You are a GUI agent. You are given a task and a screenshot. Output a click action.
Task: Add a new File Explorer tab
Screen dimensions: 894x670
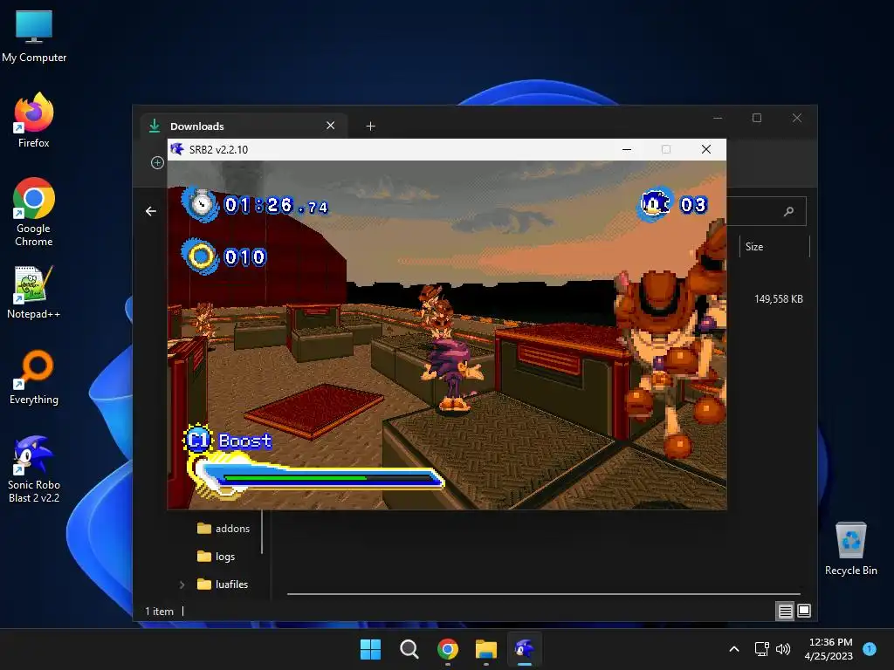[370, 126]
